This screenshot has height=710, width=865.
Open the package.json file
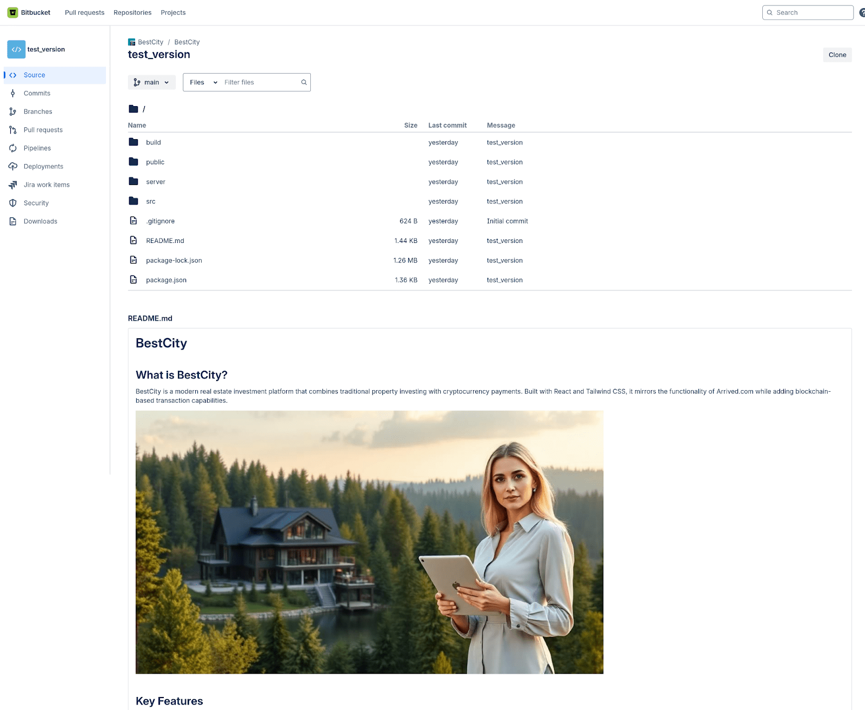coord(166,280)
